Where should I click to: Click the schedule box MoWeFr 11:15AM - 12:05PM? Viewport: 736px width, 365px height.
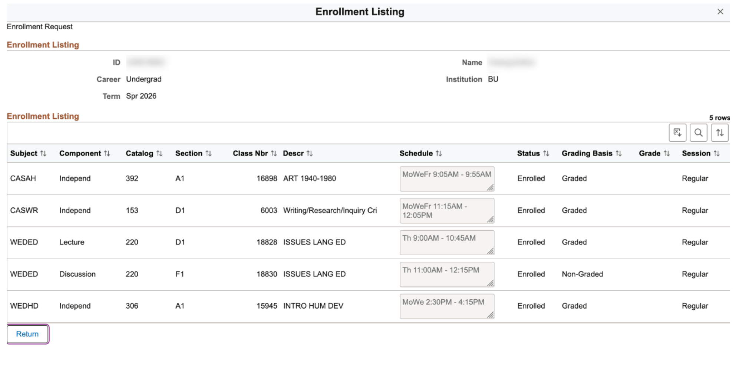pos(447,211)
